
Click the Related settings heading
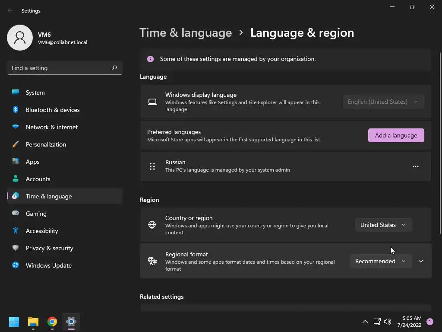click(x=162, y=297)
